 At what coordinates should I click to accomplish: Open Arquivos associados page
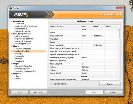(23, 49)
